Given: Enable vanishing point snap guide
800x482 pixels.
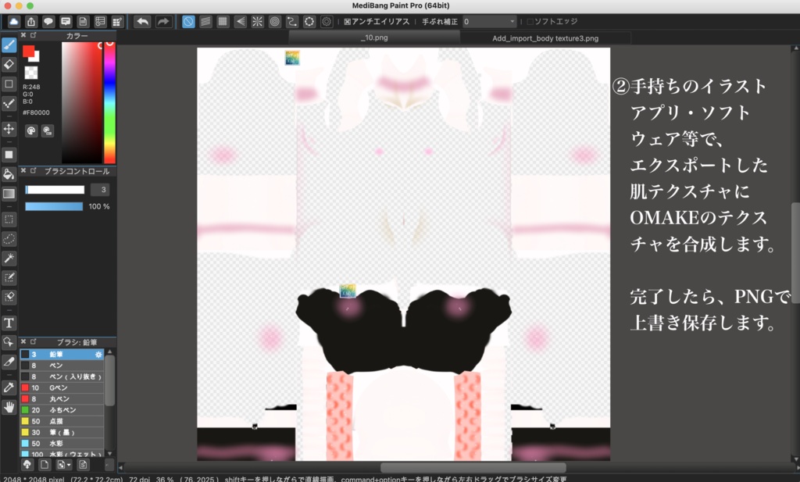Looking at the screenshot, I should pyautogui.click(x=241, y=21).
